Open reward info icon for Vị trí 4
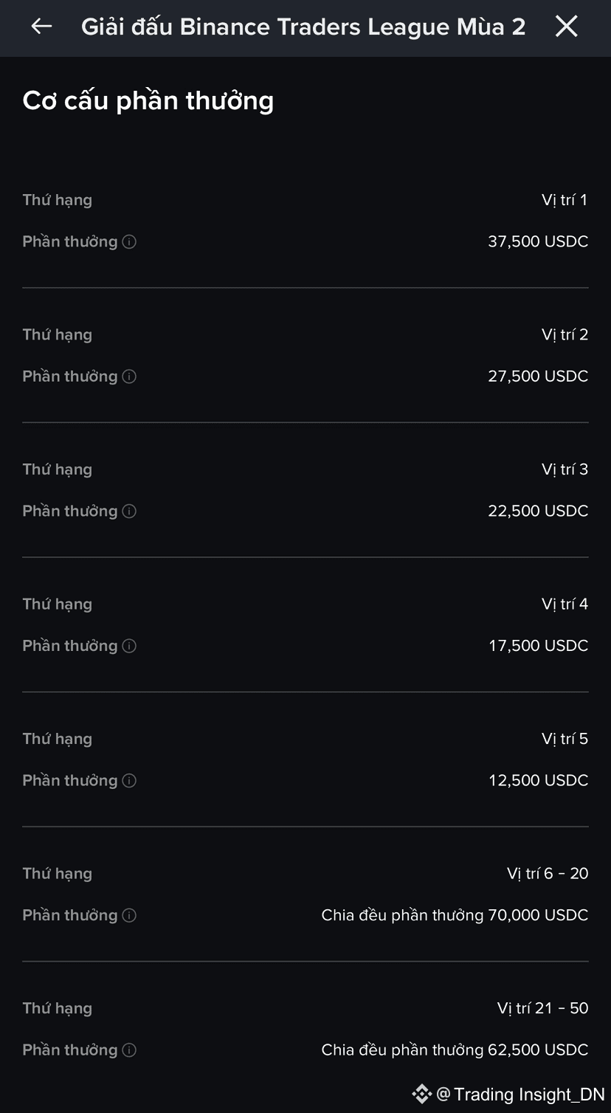Screen dimensions: 611x1113 coord(129,646)
